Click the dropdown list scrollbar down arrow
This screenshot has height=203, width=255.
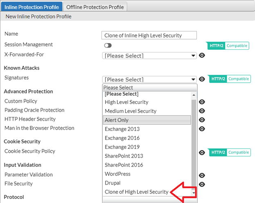point(194,193)
